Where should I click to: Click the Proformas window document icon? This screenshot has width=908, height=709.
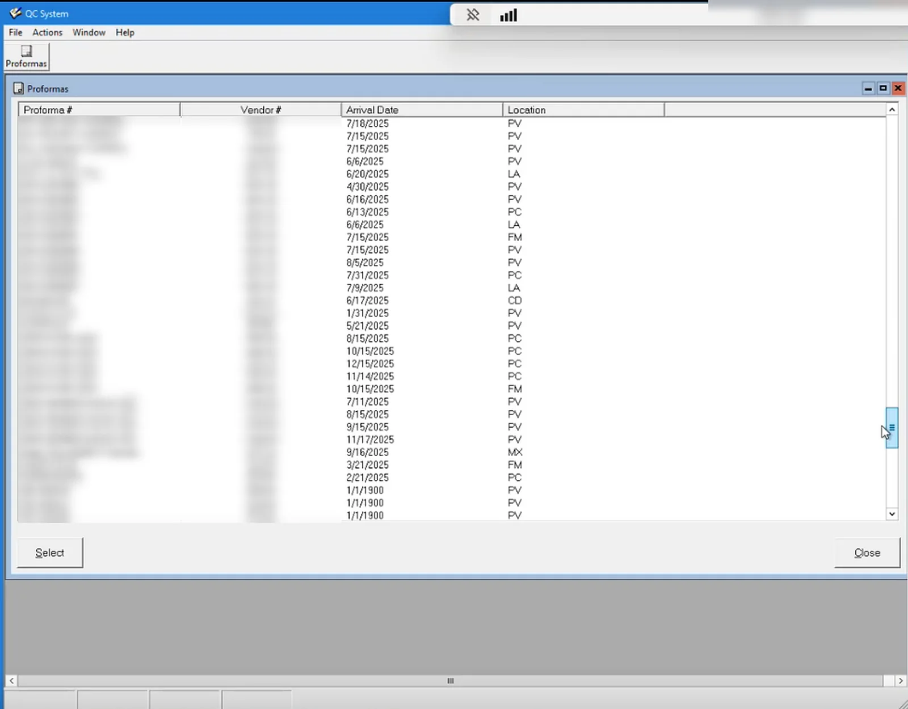(19, 88)
